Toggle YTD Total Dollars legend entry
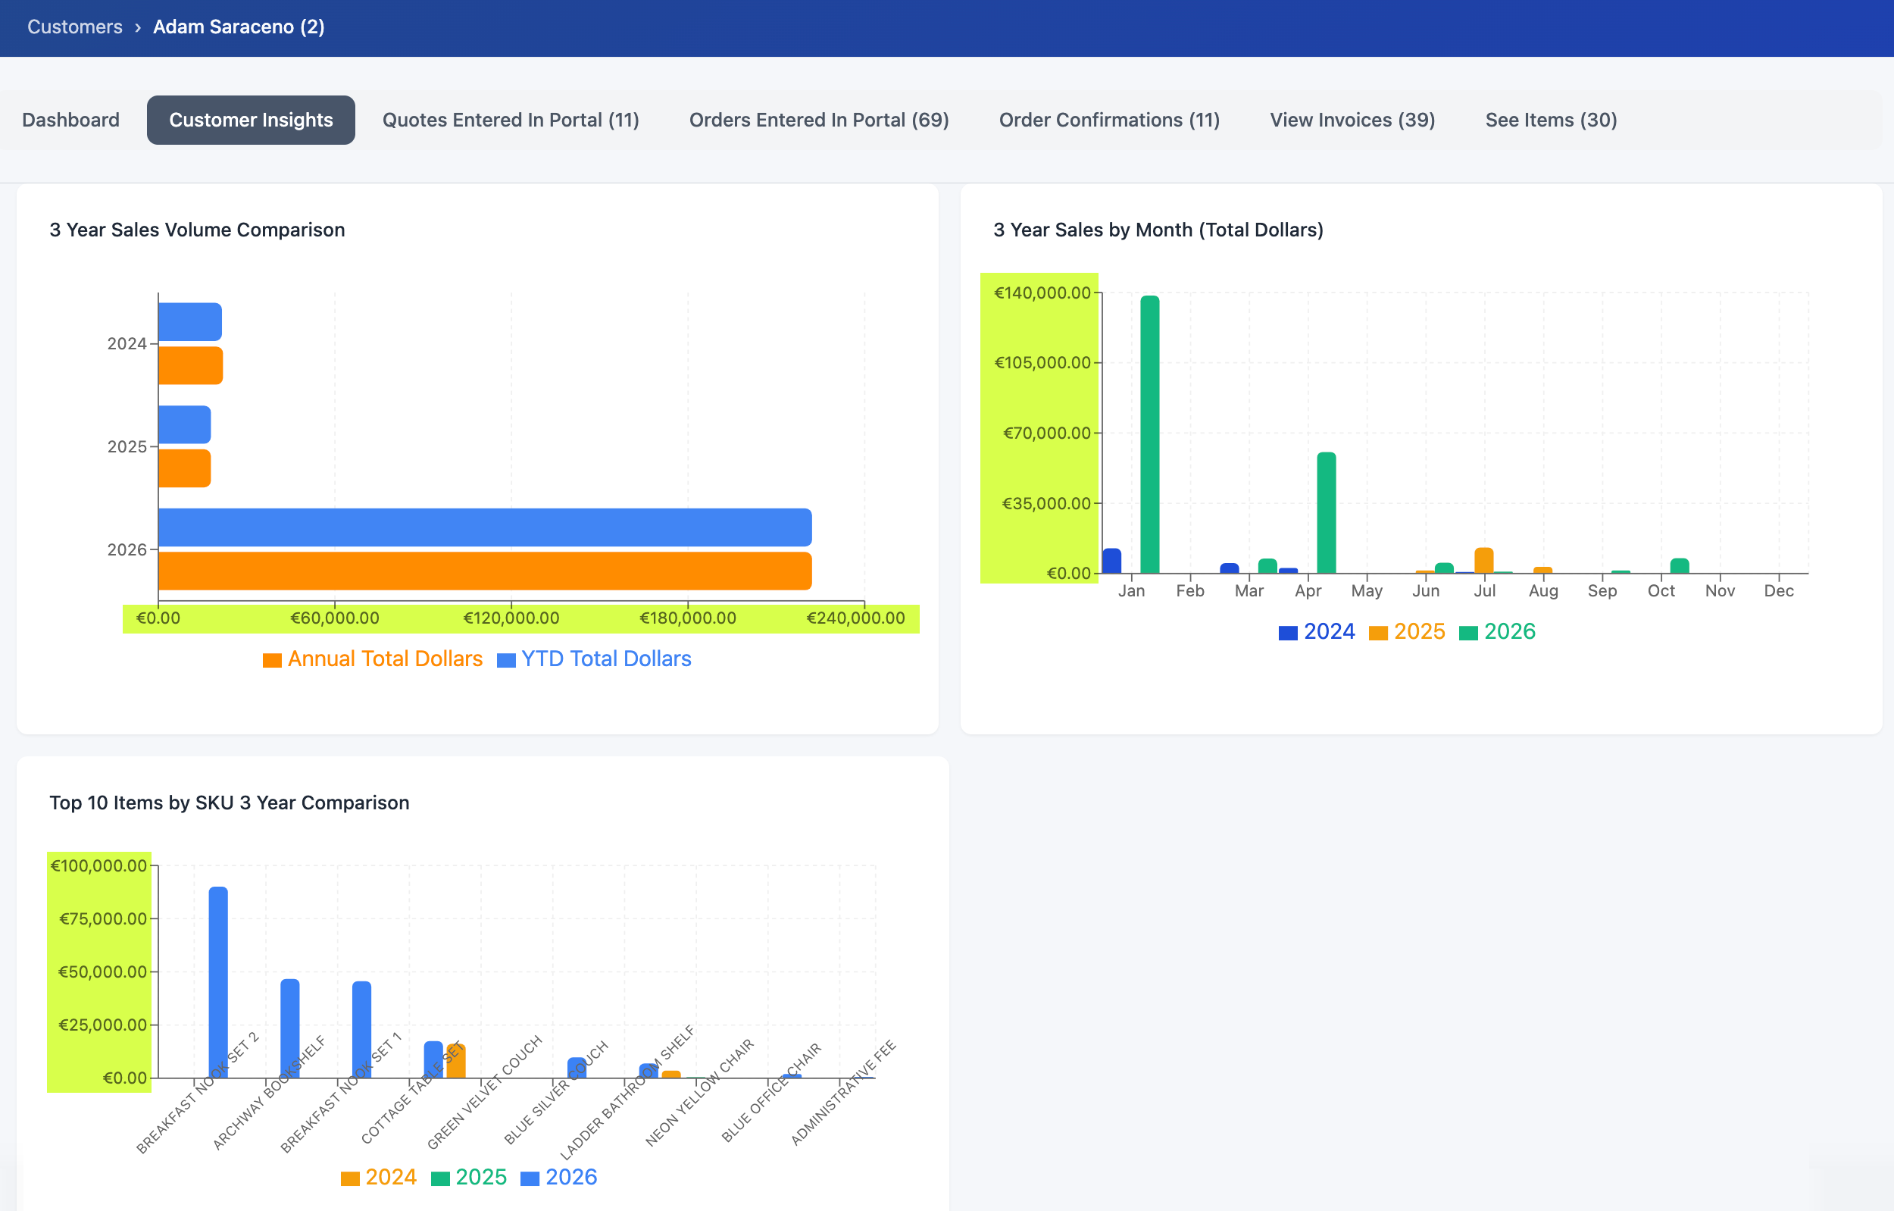 tap(594, 659)
